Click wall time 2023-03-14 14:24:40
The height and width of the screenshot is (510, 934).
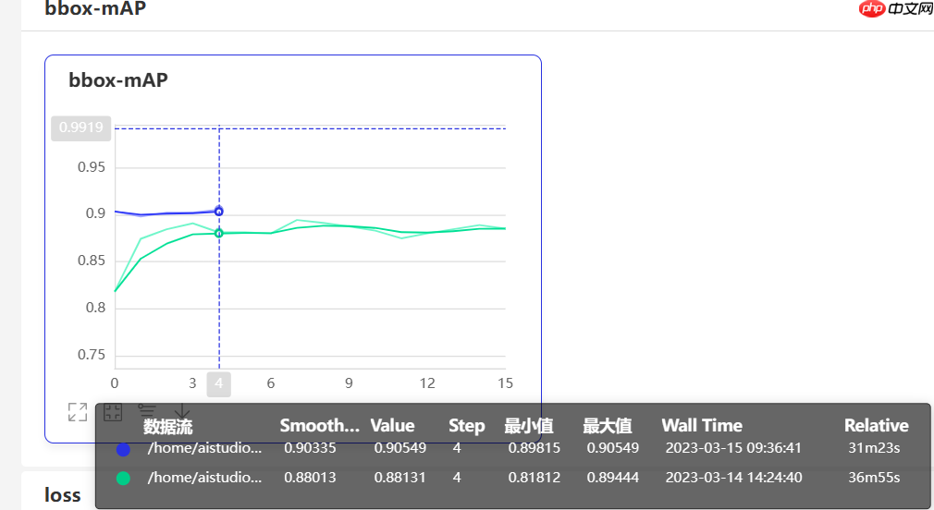pyautogui.click(x=733, y=478)
